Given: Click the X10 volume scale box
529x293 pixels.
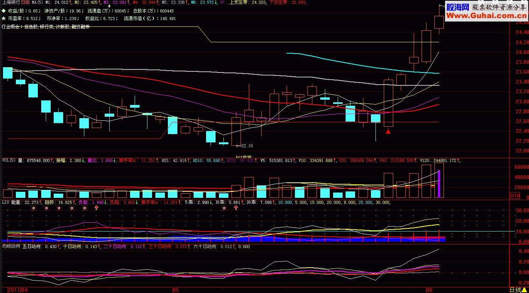Looking at the screenshot, I should [x=515, y=196].
